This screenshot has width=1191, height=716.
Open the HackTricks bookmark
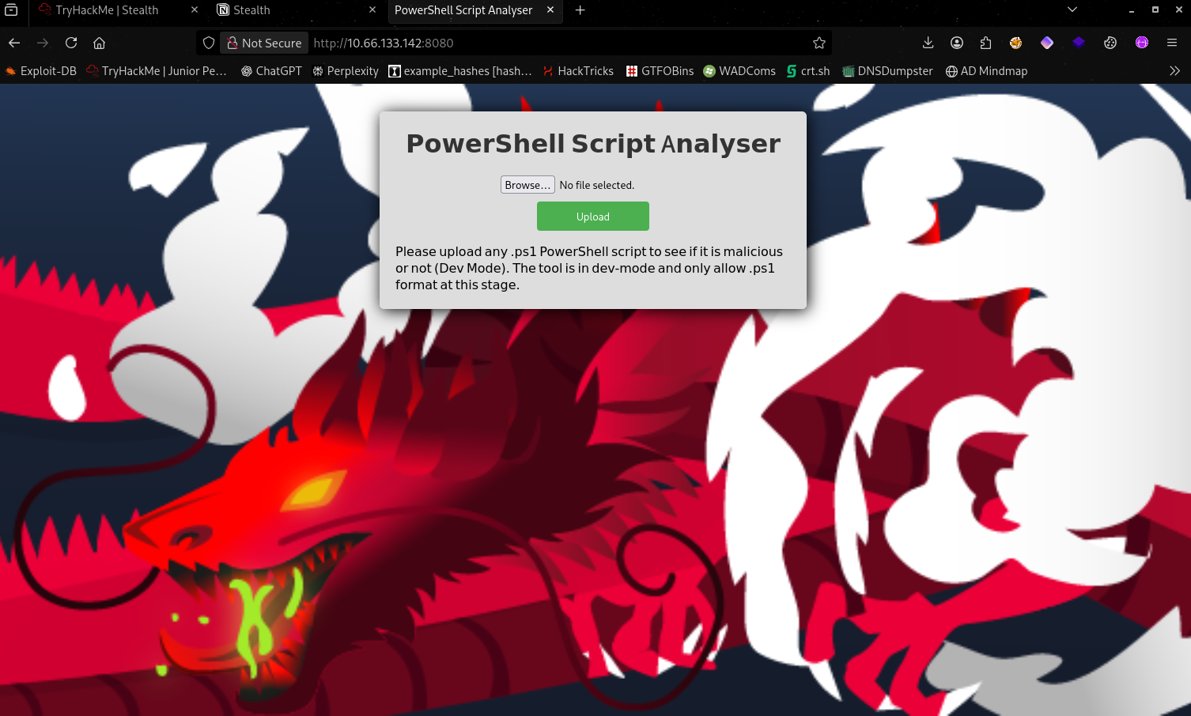pyautogui.click(x=578, y=71)
